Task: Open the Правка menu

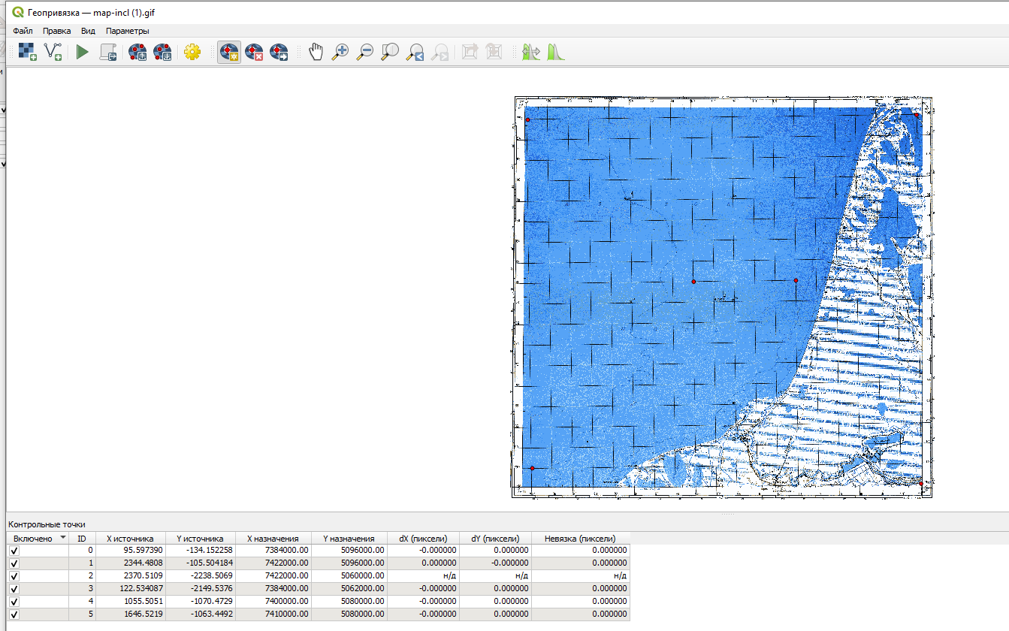Action: coord(57,31)
